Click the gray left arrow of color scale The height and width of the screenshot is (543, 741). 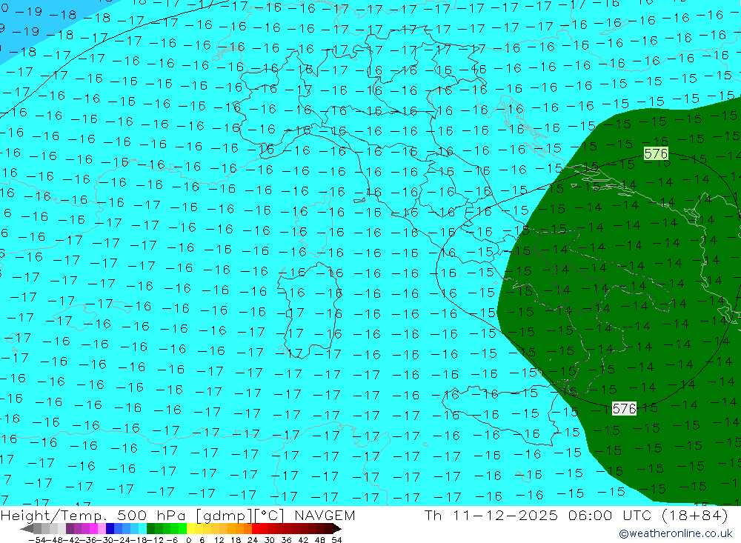(x=27, y=529)
